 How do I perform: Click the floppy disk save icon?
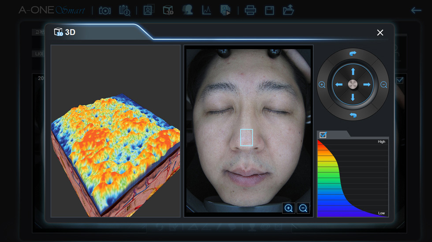(269, 10)
